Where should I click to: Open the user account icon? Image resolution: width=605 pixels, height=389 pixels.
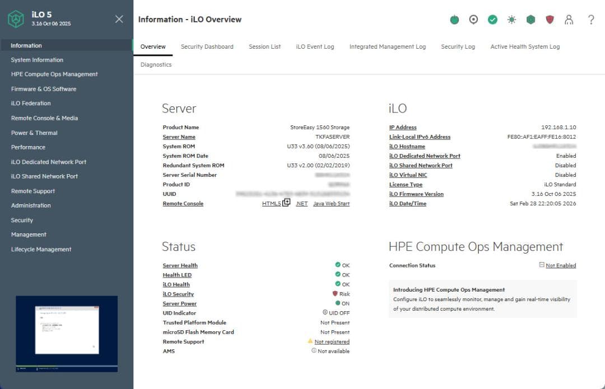coord(569,19)
